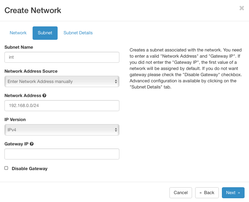Close the Create Network dialog
249x202 pixels.
click(241, 8)
